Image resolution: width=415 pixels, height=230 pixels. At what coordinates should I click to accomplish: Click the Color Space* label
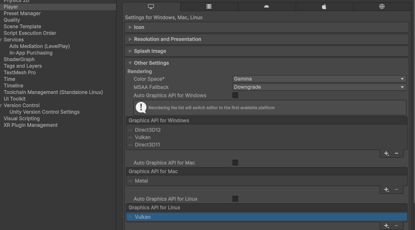(149, 79)
